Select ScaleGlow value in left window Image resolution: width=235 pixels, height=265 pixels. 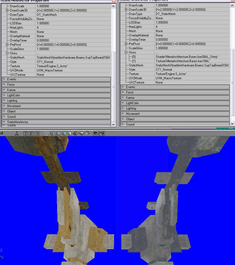[x=43, y=49]
